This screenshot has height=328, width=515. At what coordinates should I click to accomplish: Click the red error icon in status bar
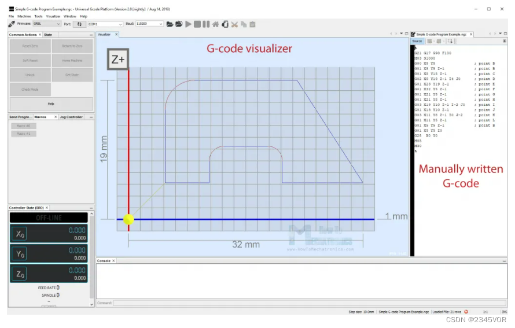point(466,312)
